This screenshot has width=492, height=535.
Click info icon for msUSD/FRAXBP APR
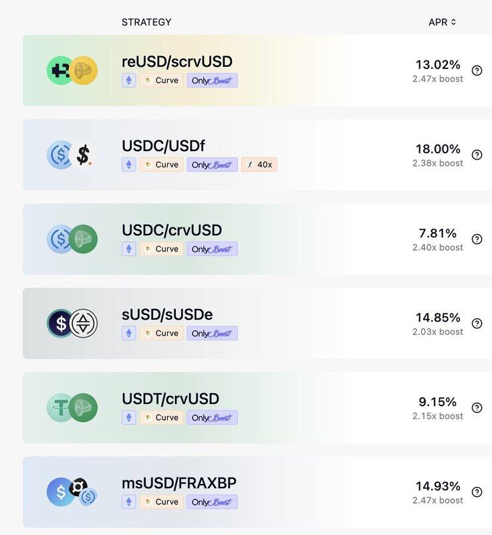[477, 492]
